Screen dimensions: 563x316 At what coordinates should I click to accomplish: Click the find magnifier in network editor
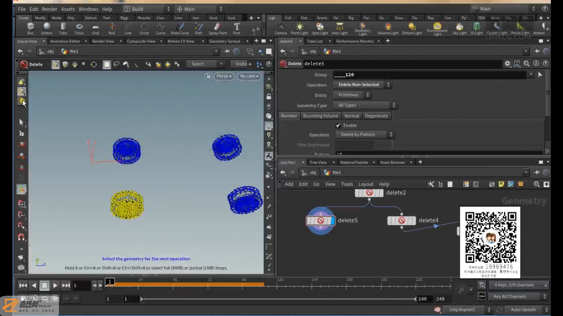[x=537, y=184]
